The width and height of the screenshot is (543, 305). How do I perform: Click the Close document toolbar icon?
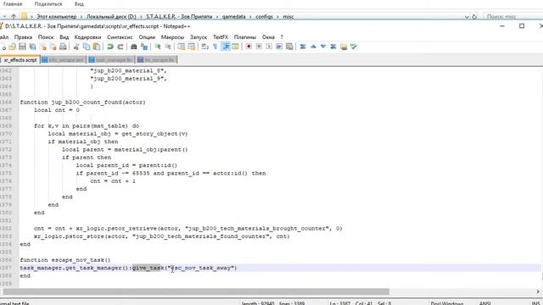tap(43, 47)
